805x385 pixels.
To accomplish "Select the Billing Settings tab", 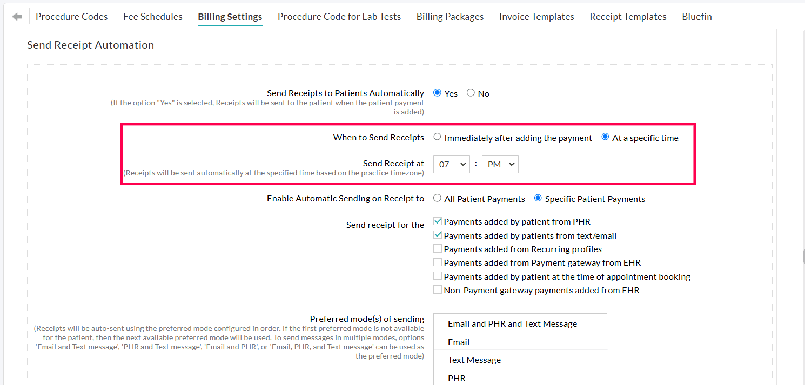I will [x=230, y=16].
